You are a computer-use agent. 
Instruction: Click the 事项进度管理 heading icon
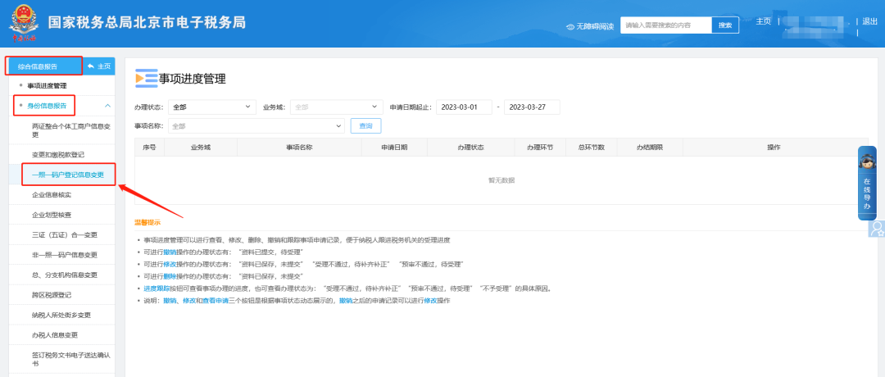pyautogui.click(x=146, y=79)
